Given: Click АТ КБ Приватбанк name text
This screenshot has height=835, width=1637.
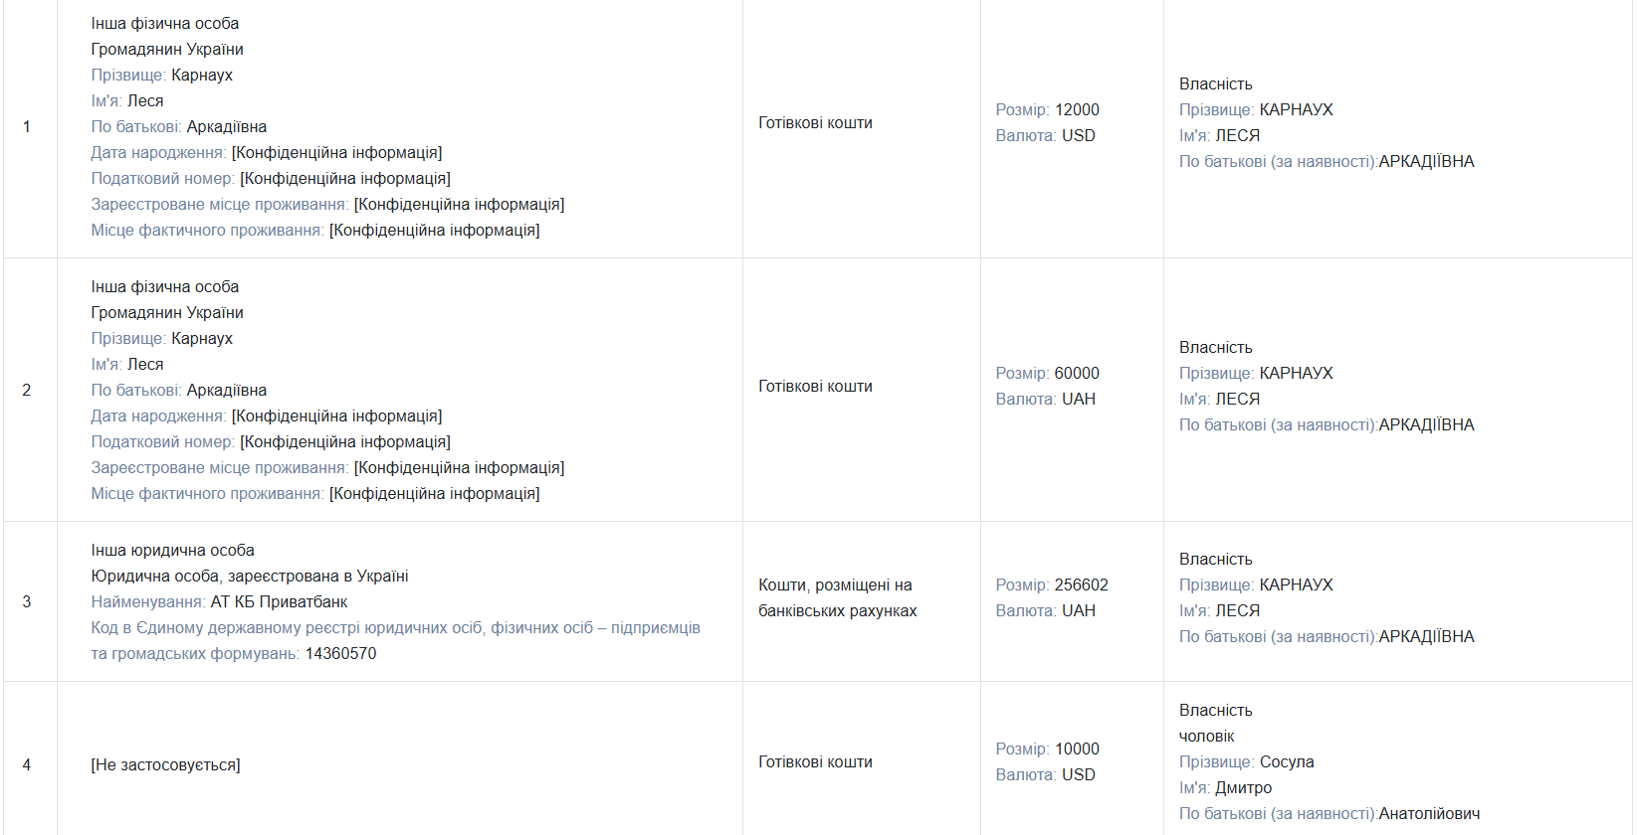Looking at the screenshot, I should [x=279, y=601].
